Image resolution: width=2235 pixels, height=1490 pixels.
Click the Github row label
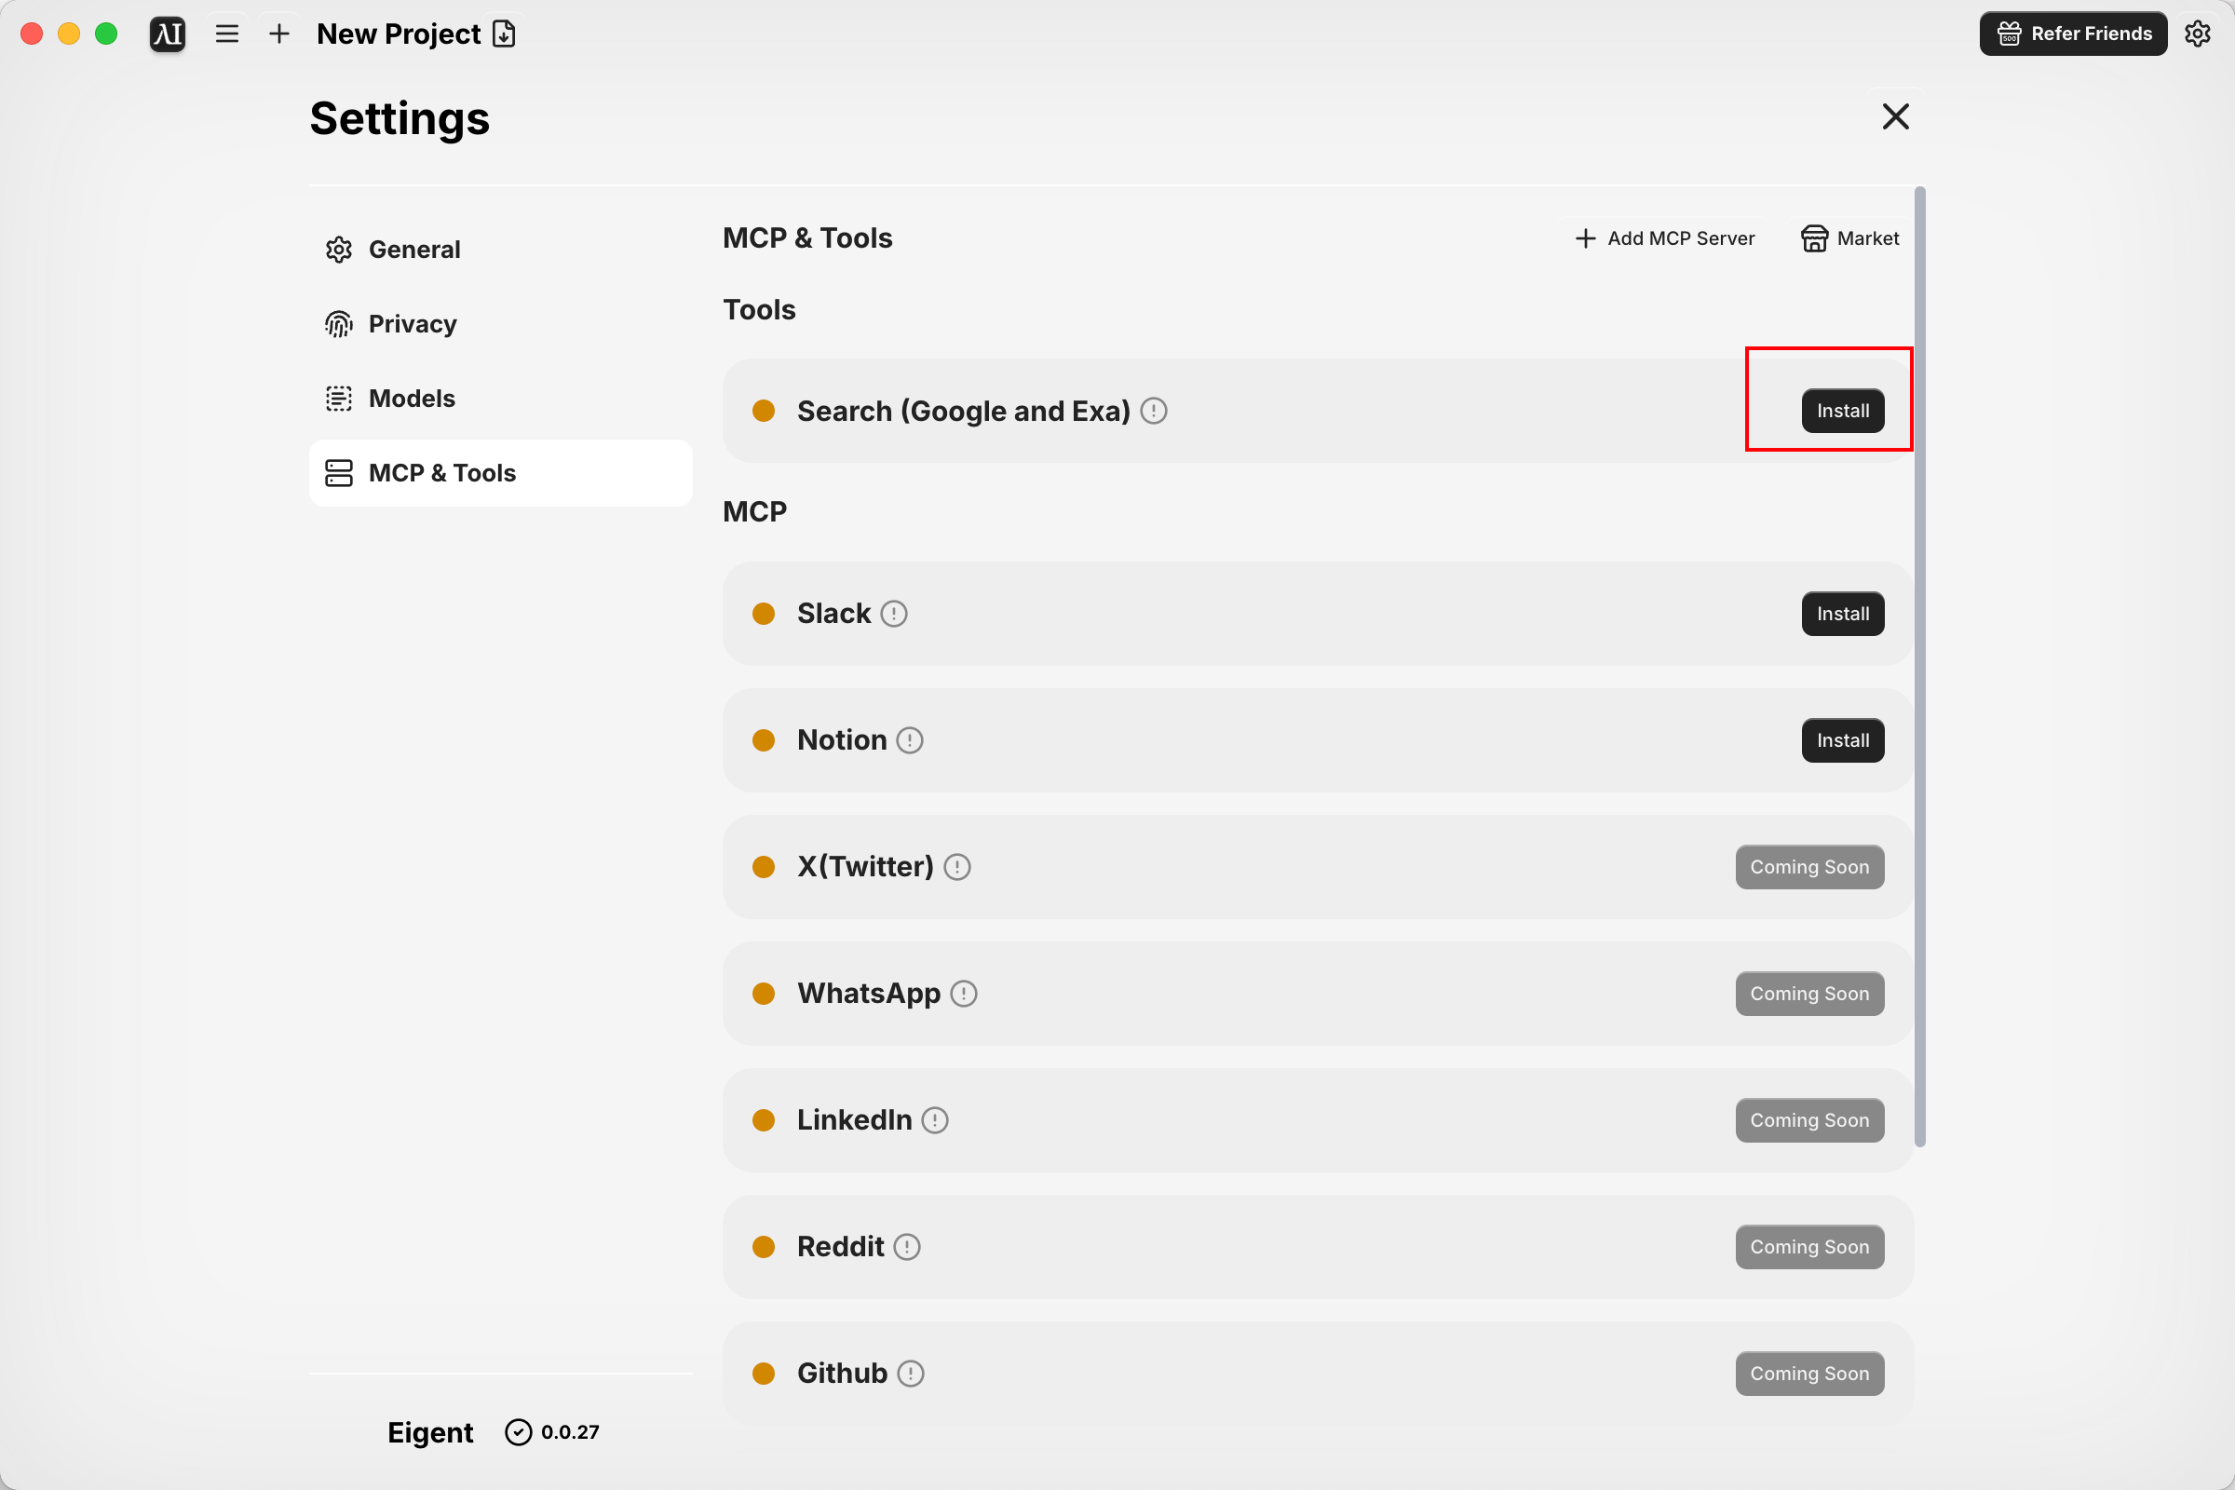coord(842,1373)
